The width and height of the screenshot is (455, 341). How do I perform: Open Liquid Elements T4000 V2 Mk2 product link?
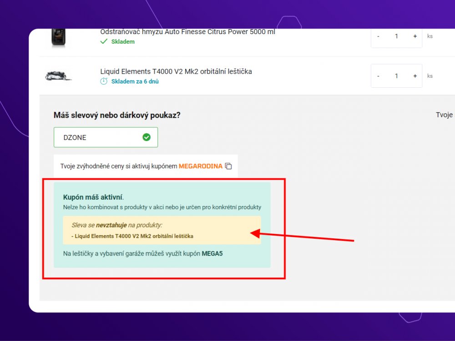coord(176,71)
